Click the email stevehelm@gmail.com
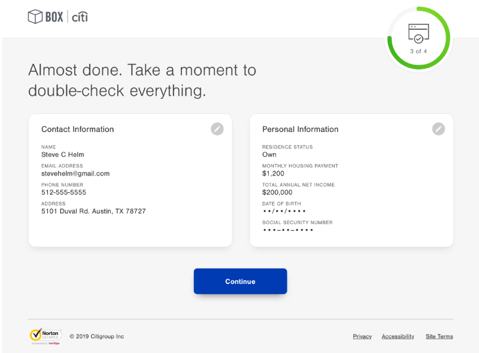Viewport: 479px width, 353px height. [75, 174]
